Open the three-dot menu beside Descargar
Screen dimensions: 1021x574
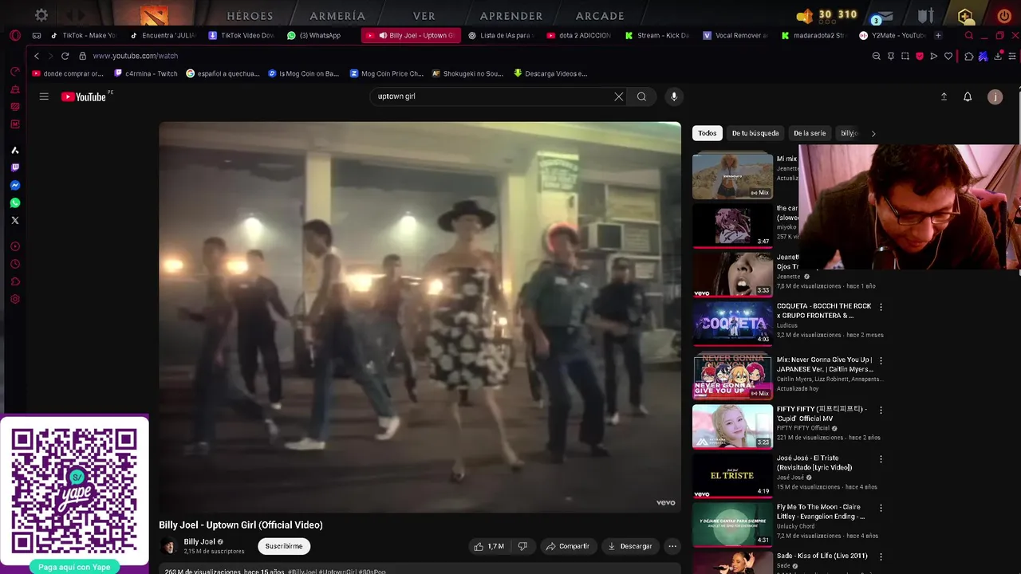click(x=672, y=546)
